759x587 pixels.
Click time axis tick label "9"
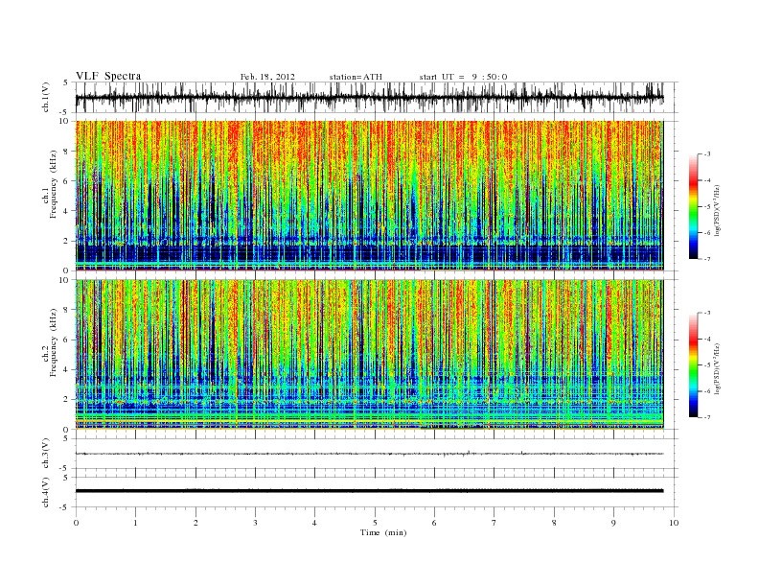pos(614,523)
